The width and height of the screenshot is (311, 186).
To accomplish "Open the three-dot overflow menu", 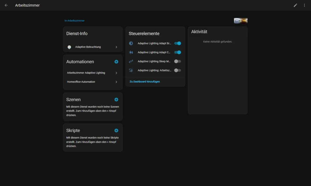I will (304, 5).
